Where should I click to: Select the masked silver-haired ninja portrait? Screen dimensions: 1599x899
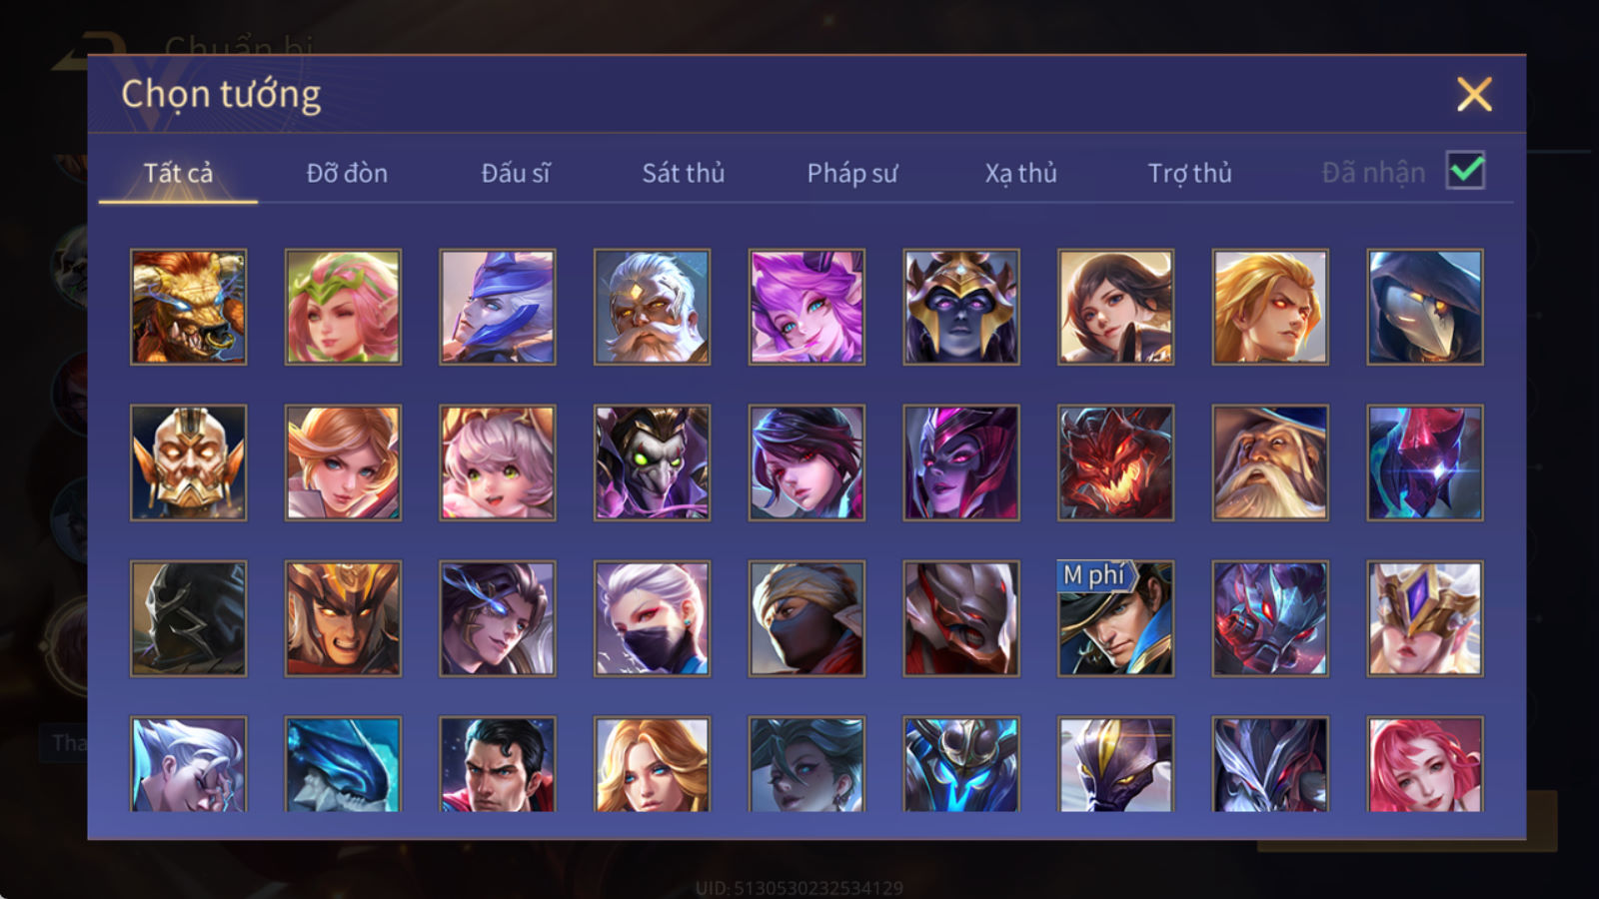click(652, 618)
